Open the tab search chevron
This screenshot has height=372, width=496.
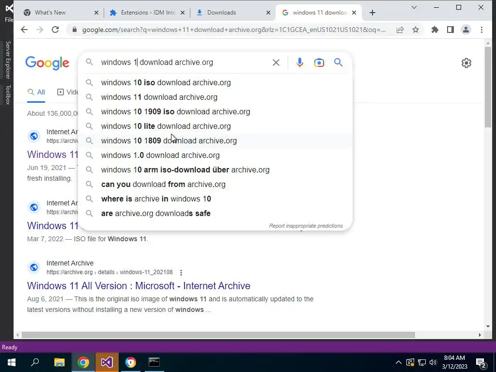click(414, 7)
